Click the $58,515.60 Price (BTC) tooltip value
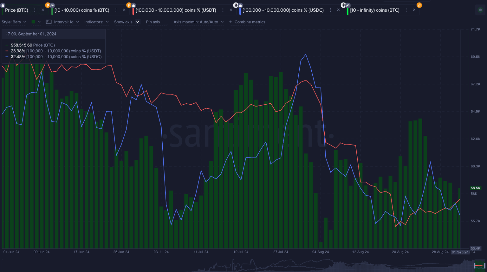487x272 pixels. click(22, 45)
